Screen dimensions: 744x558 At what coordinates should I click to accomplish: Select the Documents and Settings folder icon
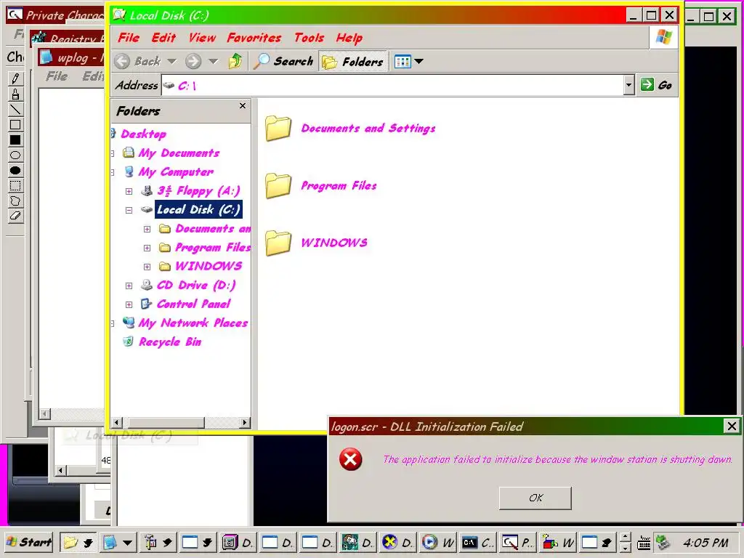tap(278, 128)
